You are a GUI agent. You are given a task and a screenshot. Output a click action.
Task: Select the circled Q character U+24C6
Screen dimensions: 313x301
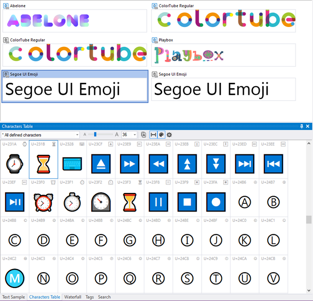point(129,274)
